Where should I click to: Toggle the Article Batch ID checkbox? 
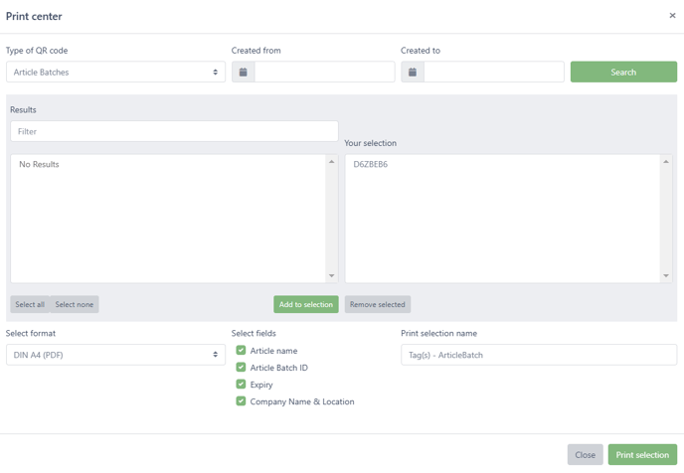tap(241, 367)
